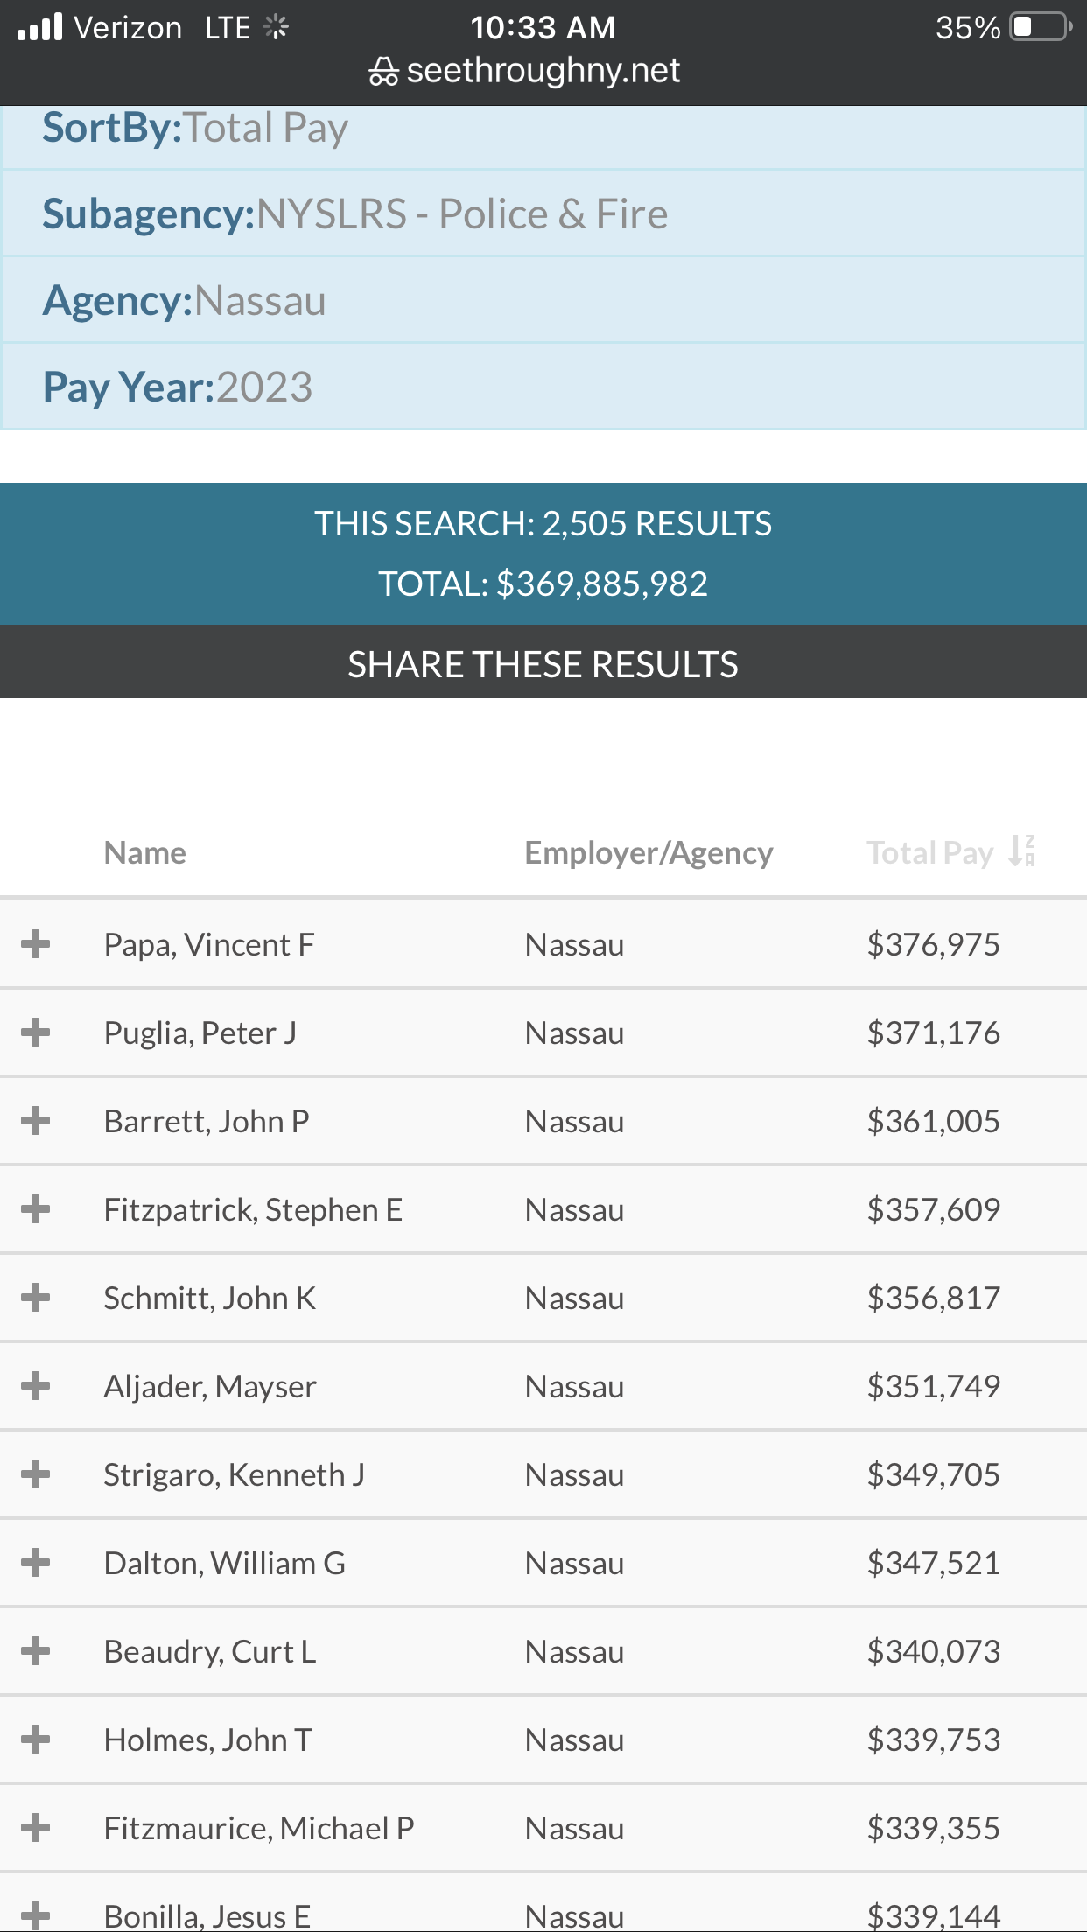Tap the SortBy Total Pay filter row
1087x1932 pixels.
543,131
